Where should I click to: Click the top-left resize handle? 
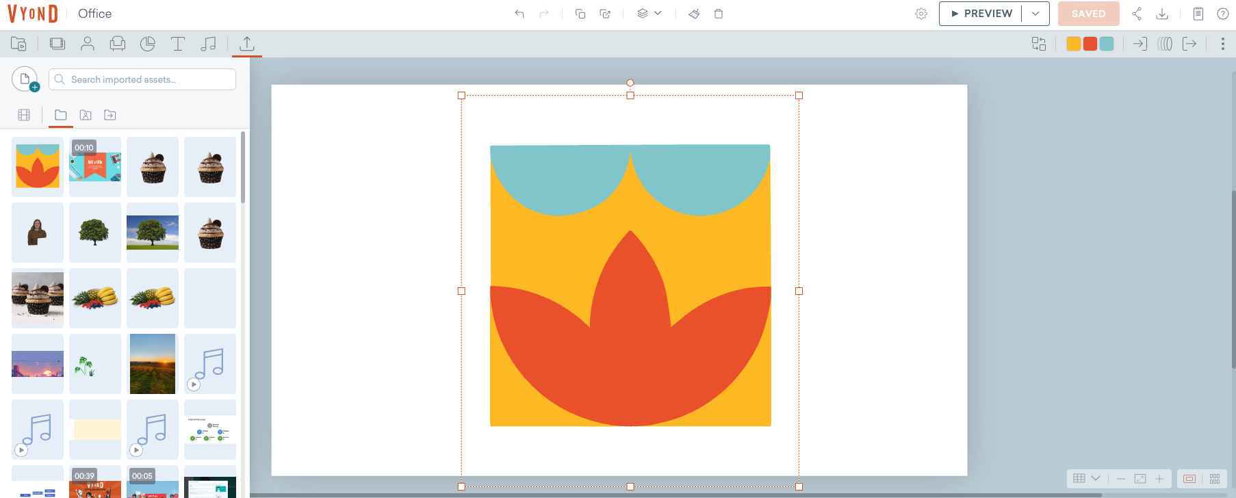pos(461,96)
